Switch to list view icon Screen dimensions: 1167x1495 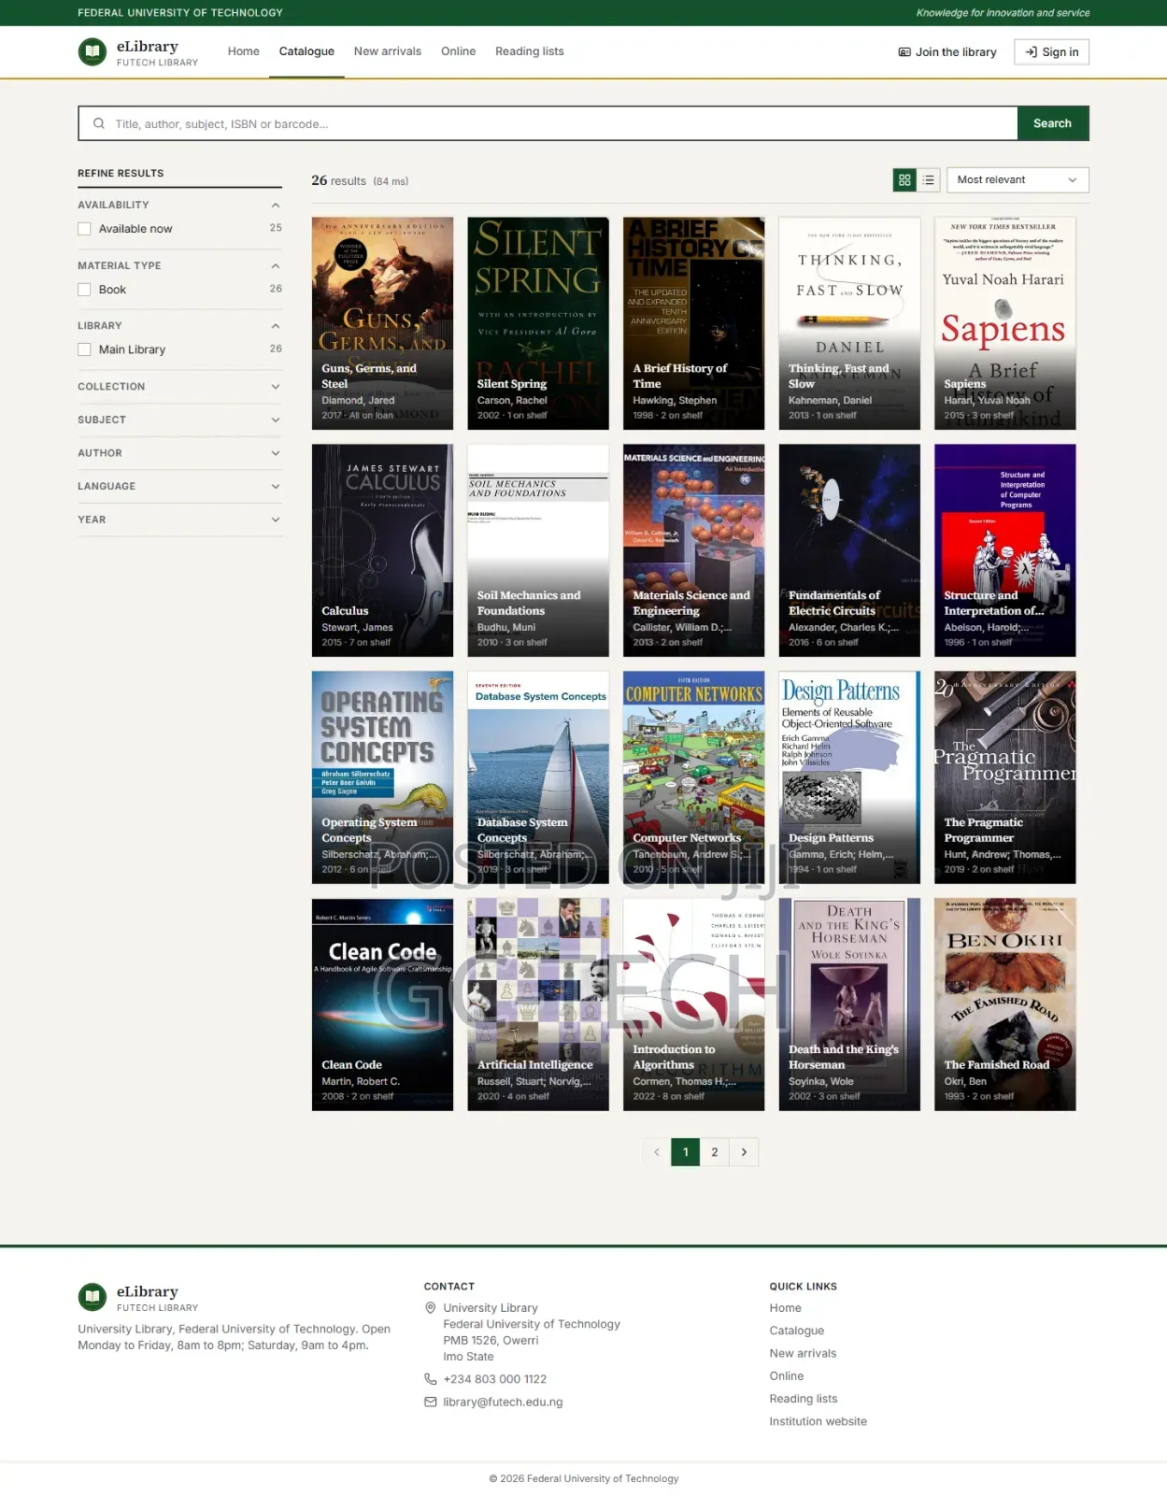pos(928,180)
